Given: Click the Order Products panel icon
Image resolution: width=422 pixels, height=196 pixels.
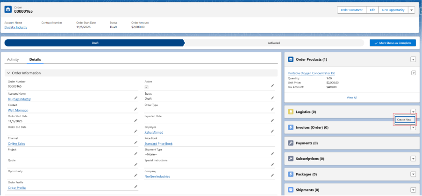Looking at the screenshot, I should [x=291, y=59].
